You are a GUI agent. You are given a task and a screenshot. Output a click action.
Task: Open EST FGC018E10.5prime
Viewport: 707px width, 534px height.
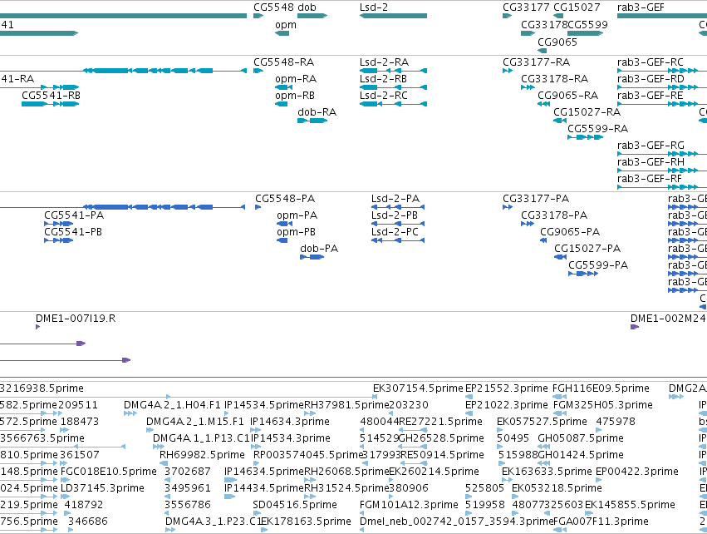(x=109, y=472)
